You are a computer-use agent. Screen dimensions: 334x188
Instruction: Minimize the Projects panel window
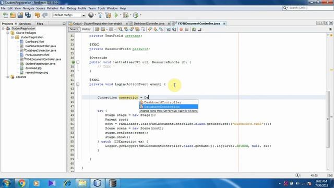pyautogui.click(x=64, y=23)
